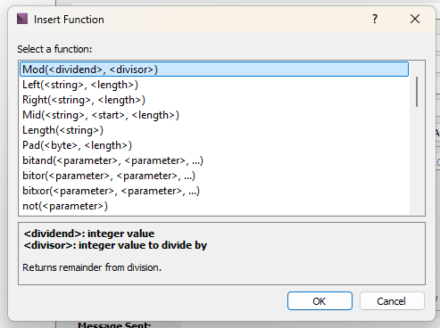
Task: Click the function description text area
Action: [221, 253]
